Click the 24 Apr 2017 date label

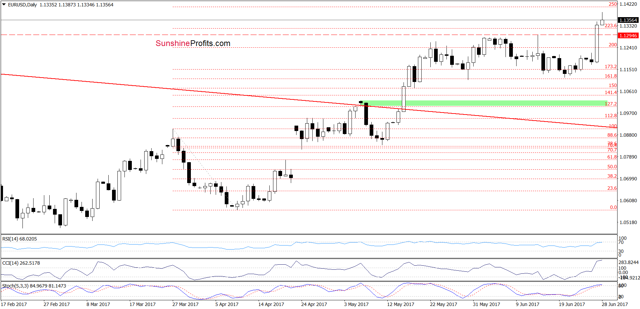coord(314,304)
